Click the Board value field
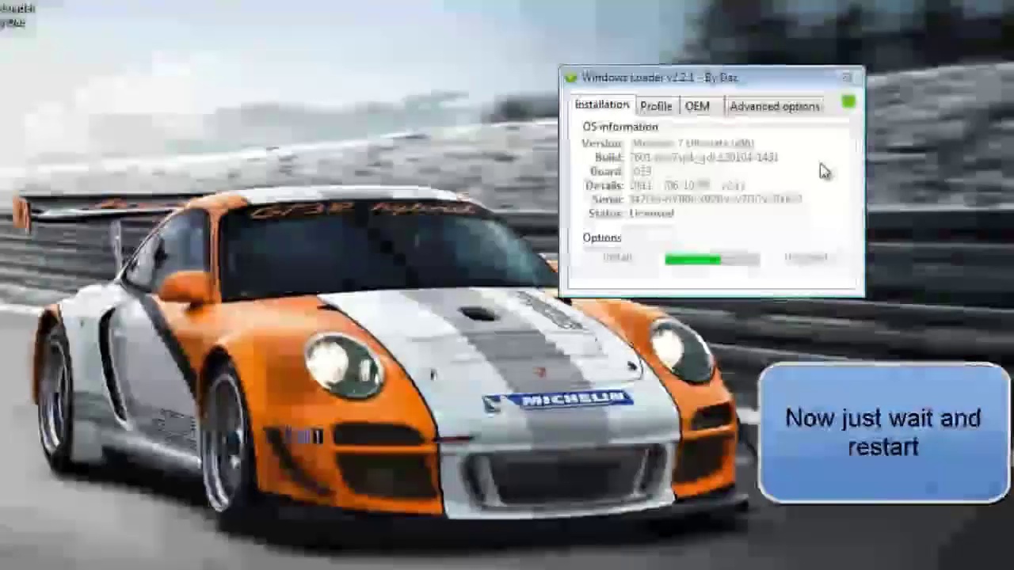 coord(641,171)
